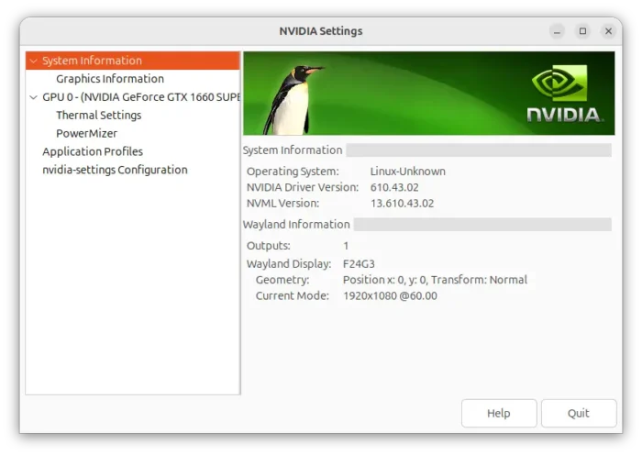Image resolution: width=642 pixels, height=455 pixels.
Task: Open nvidia-settings Configuration page
Action: [x=115, y=170]
